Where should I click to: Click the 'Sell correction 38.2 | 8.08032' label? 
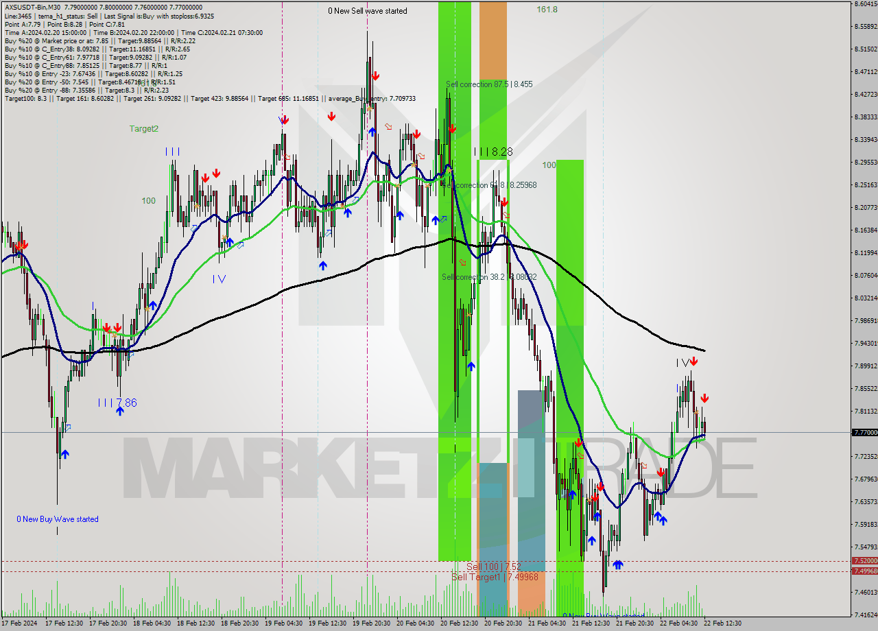coord(489,277)
